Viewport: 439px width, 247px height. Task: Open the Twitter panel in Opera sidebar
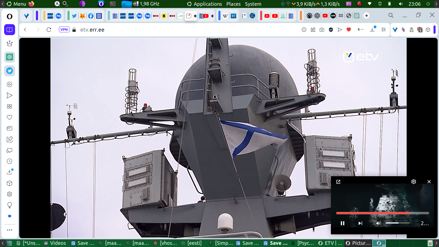coord(10,71)
